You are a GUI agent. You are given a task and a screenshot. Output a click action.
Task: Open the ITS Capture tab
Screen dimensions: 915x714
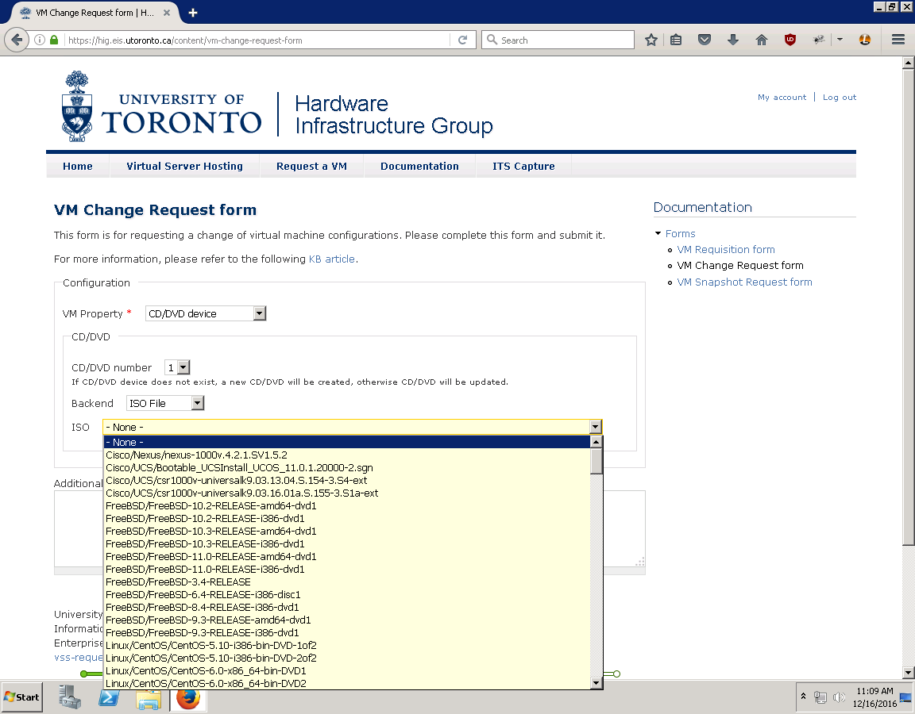tap(523, 166)
